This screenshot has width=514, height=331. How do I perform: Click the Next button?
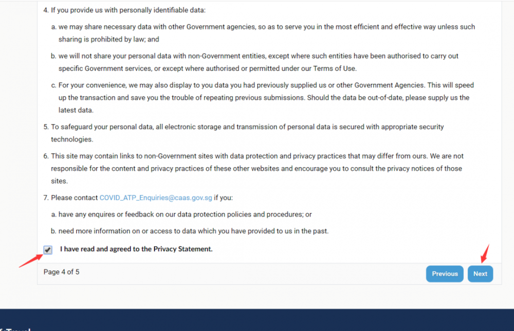click(480, 274)
